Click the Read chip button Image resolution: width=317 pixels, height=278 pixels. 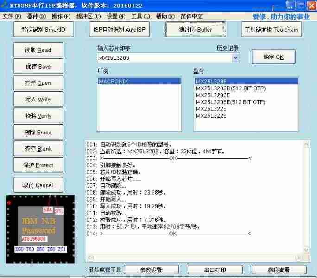point(38,50)
